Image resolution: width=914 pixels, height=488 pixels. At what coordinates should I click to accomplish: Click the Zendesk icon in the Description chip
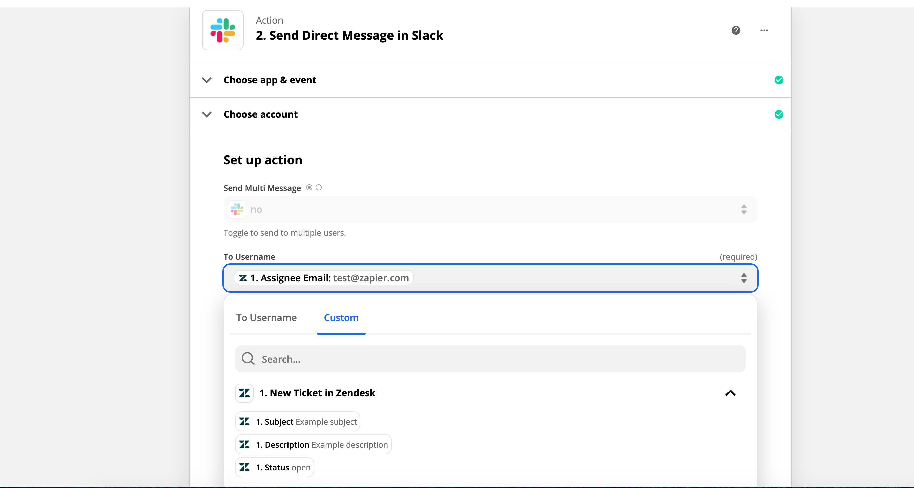point(244,444)
